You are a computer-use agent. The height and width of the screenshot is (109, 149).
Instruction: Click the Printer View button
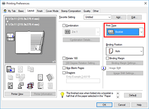(17, 94)
